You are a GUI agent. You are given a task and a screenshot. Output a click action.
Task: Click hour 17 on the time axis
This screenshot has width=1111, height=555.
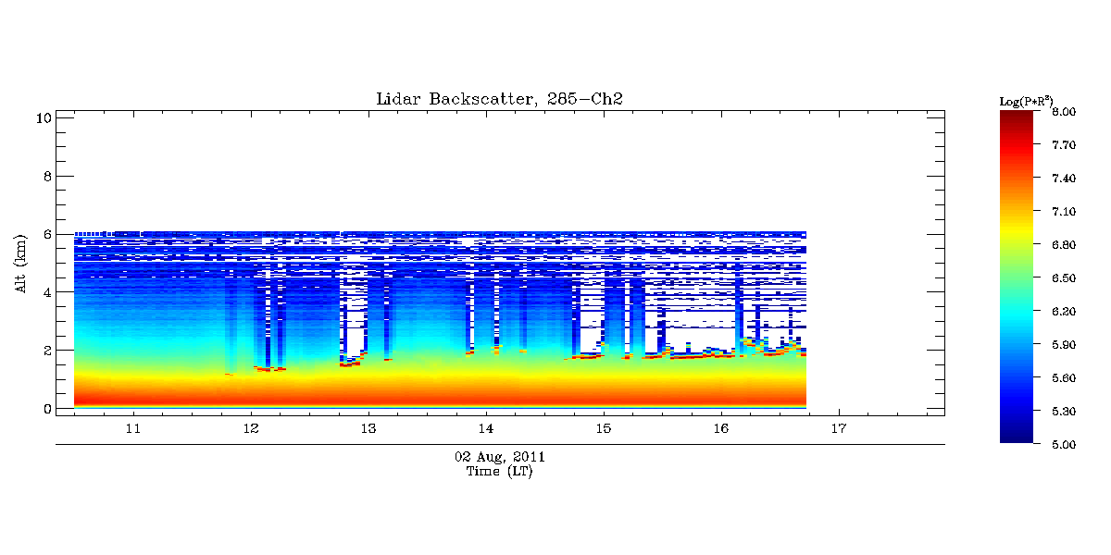click(839, 428)
